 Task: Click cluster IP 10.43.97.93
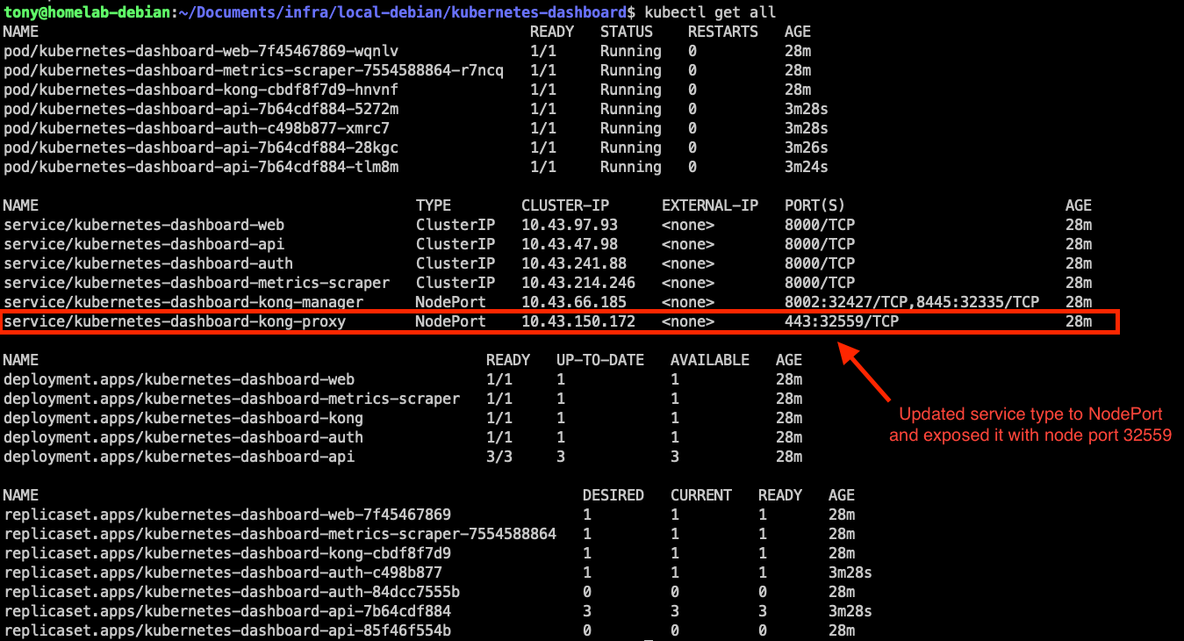(x=570, y=225)
